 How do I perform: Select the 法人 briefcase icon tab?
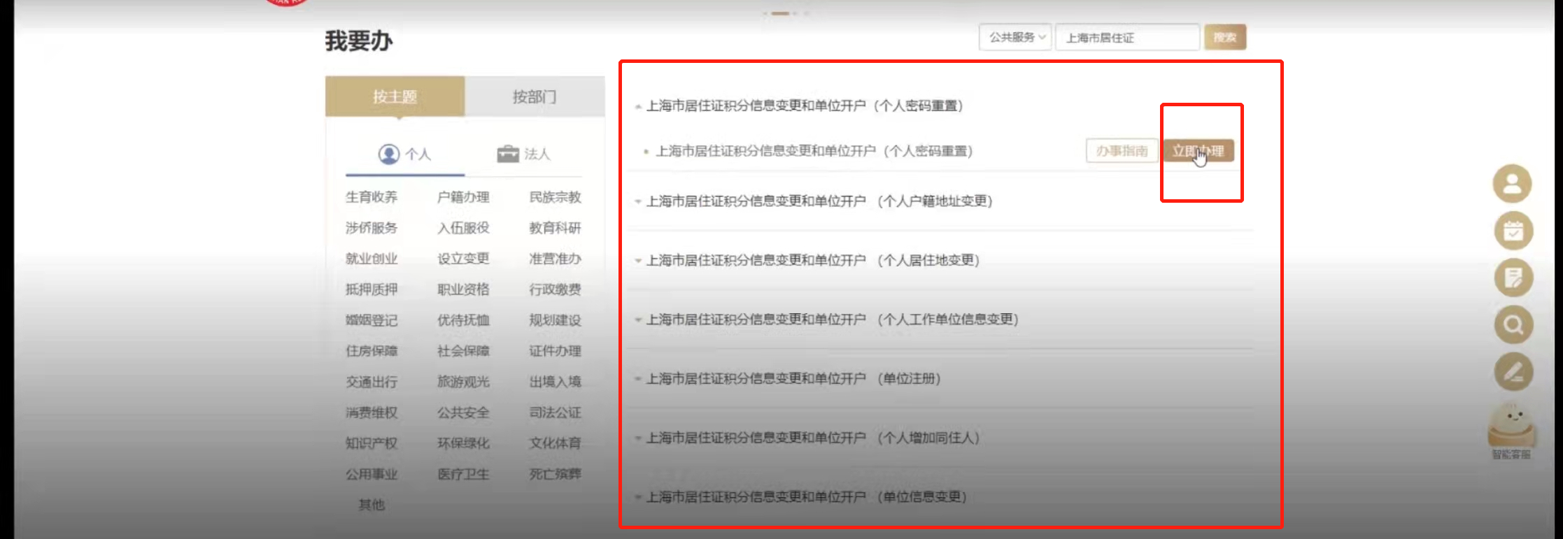(523, 154)
